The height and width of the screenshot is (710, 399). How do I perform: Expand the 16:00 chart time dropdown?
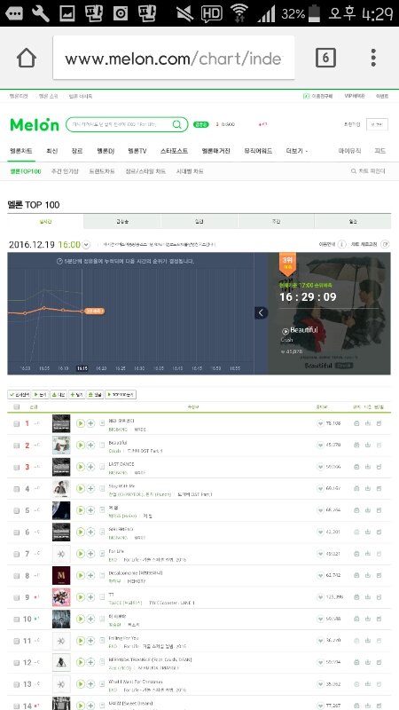(x=86, y=245)
